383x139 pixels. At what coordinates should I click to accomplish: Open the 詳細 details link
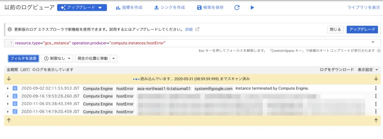click(189, 29)
